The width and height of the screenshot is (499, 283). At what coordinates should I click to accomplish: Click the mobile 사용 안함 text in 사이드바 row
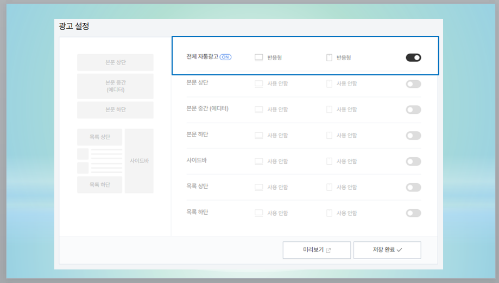click(347, 162)
